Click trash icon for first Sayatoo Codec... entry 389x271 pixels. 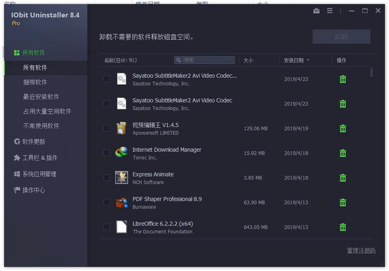pos(343,79)
